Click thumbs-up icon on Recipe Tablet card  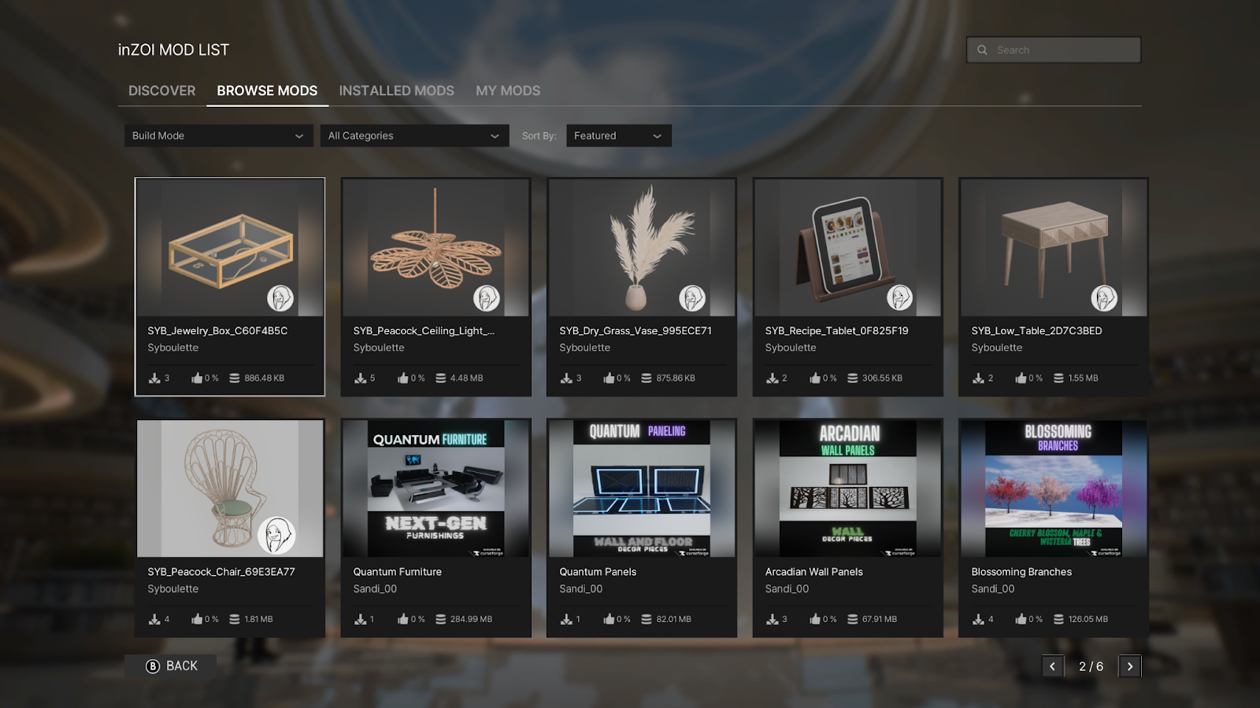point(815,378)
